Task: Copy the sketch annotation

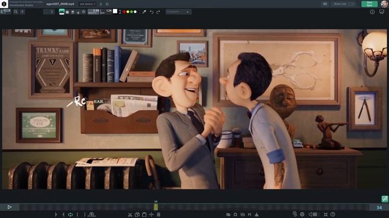Action: coord(137,214)
